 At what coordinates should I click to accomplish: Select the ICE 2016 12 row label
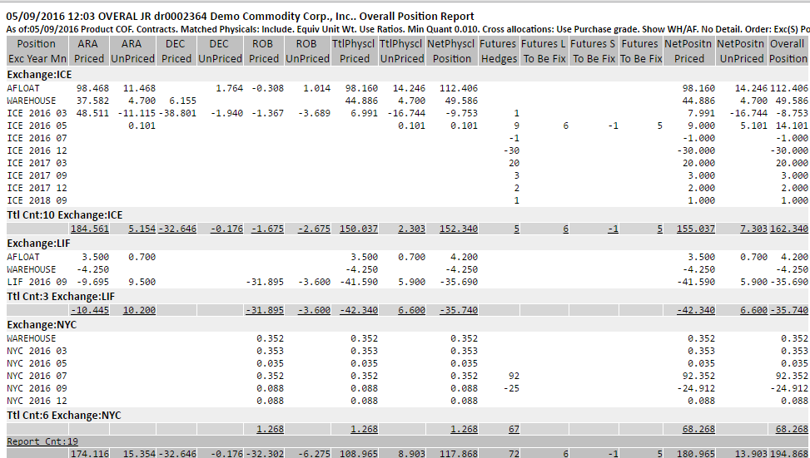point(37,150)
